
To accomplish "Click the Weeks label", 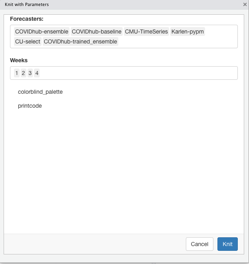I will pos(19,60).
